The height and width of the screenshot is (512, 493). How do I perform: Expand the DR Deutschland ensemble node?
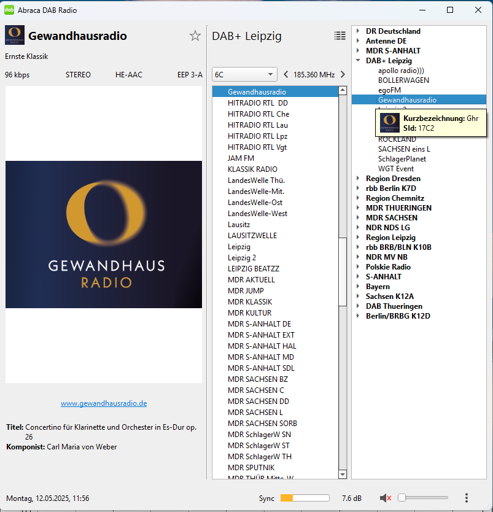pos(358,31)
